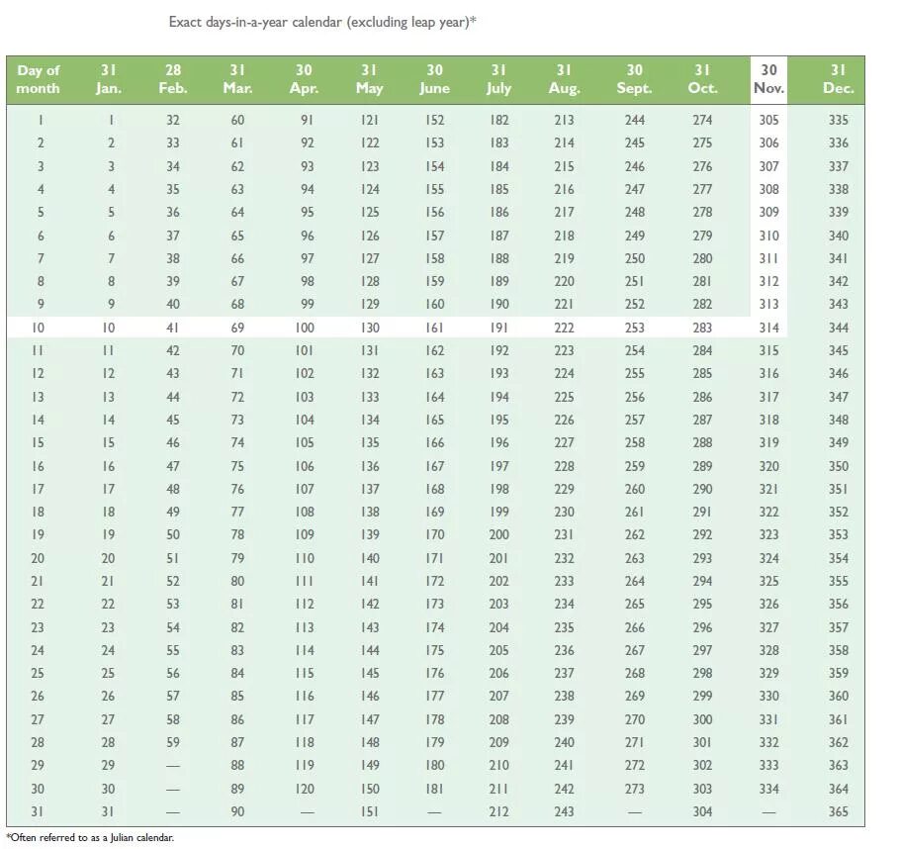
Task: Select the Day of month header
Action: tap(38, 79)
